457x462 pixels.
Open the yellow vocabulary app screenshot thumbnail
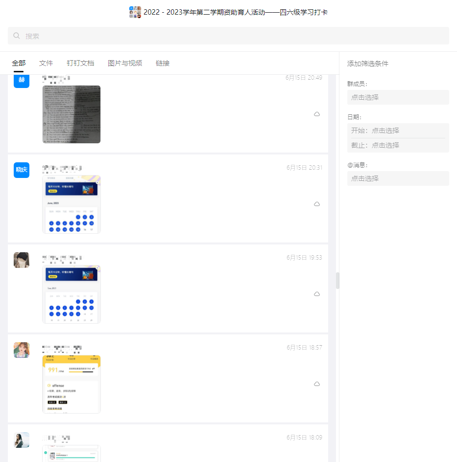pos(72,384)
